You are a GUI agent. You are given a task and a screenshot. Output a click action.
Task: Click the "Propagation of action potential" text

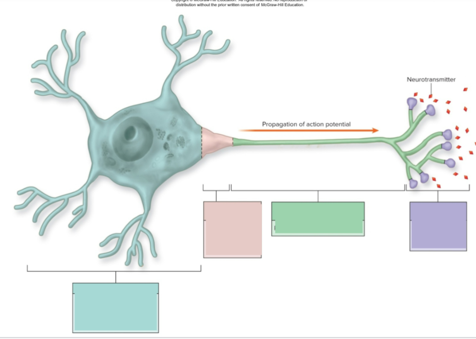coord(306,124)
